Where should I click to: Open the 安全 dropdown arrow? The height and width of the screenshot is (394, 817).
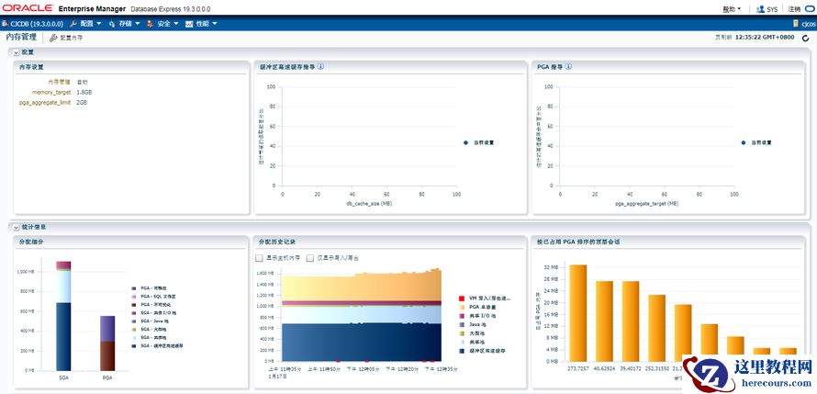tap(175, 24)
